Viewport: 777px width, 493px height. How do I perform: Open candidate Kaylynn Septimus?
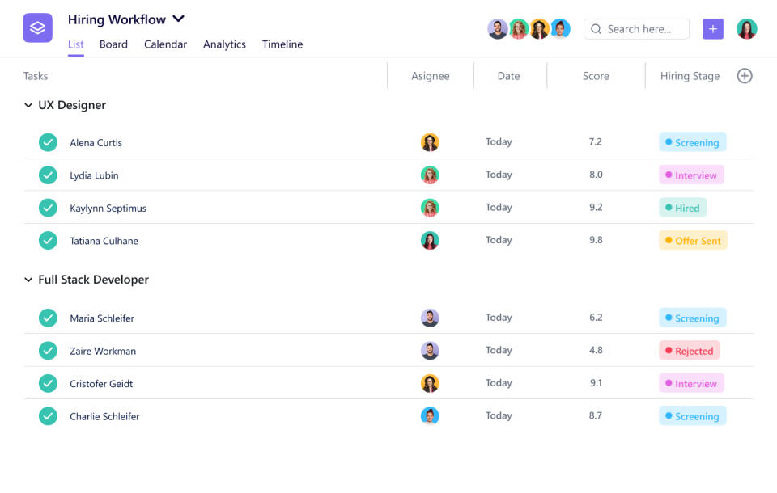click(108, 209)
